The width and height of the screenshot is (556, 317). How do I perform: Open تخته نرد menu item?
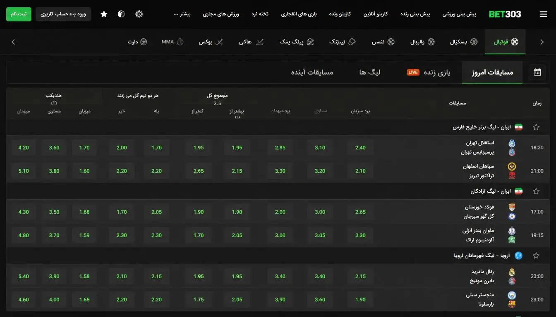pos(260,14)
